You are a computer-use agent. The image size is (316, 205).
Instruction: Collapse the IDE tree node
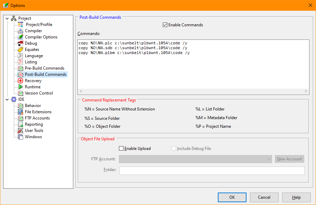click(7, 99)
